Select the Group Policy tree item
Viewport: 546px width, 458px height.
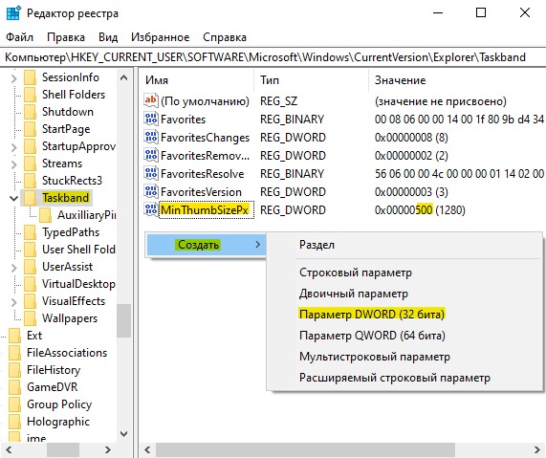[x=59, y=404]
